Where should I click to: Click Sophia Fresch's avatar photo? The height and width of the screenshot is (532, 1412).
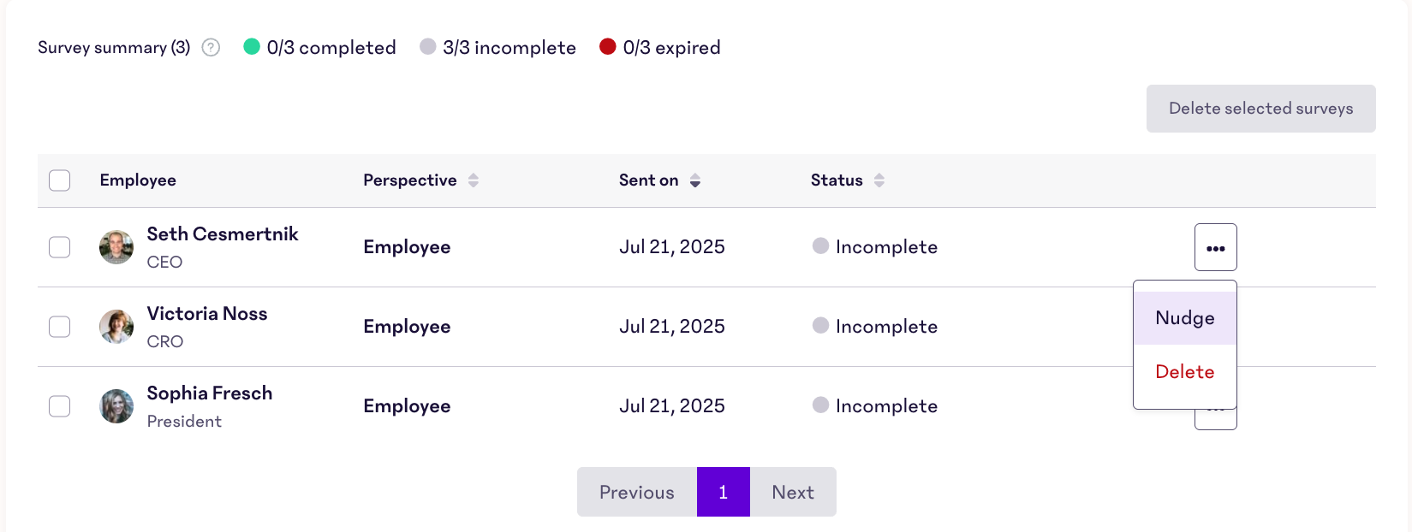point(116,406)
